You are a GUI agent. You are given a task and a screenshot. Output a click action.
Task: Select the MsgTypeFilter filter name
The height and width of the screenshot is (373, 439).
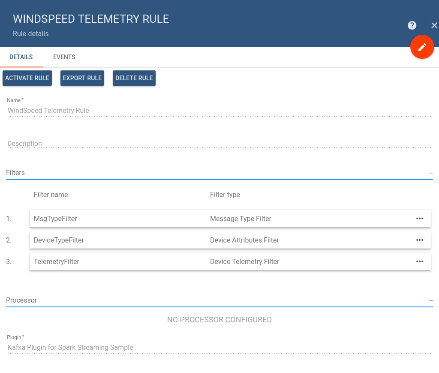point(55,218)
